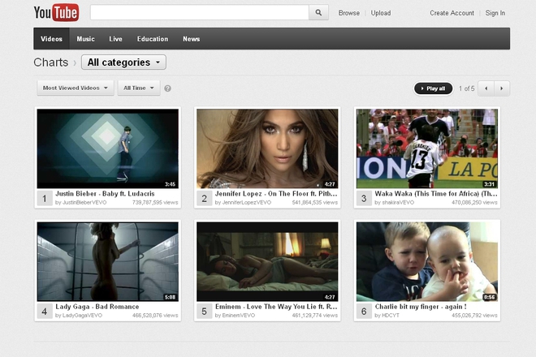This screenshot has width=536, height=357.
Task: Click the Sign In link
Action: point(495,13)
